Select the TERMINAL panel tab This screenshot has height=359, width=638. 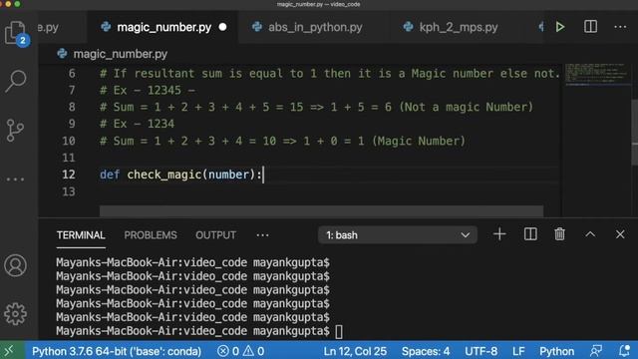coord(81,235)
